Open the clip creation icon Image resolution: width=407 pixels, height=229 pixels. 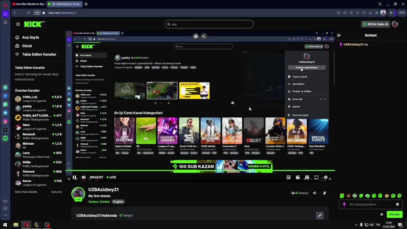click(x=298, y=177)
